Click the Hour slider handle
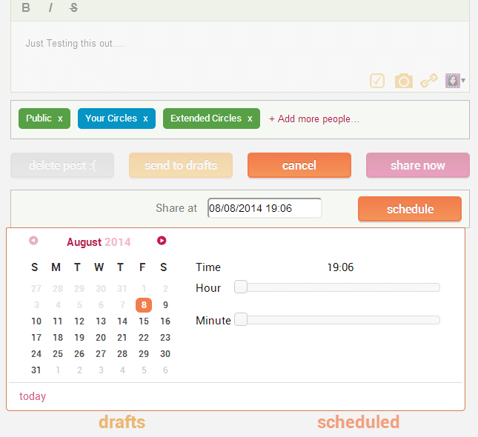 click(241, 287)
